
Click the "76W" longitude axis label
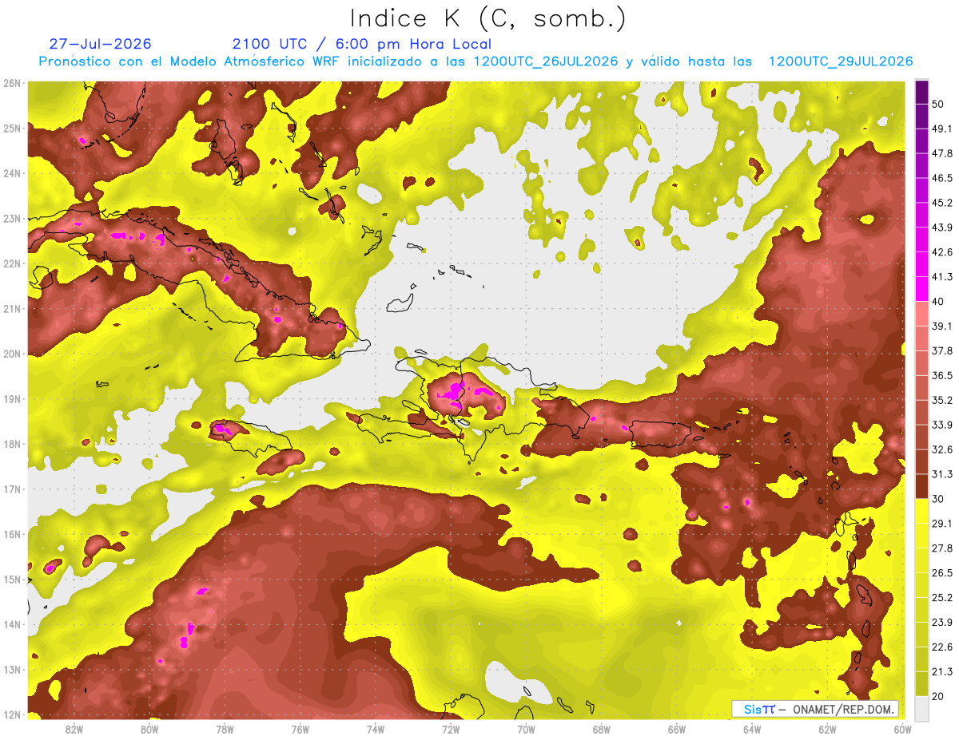tap(300, 730)
